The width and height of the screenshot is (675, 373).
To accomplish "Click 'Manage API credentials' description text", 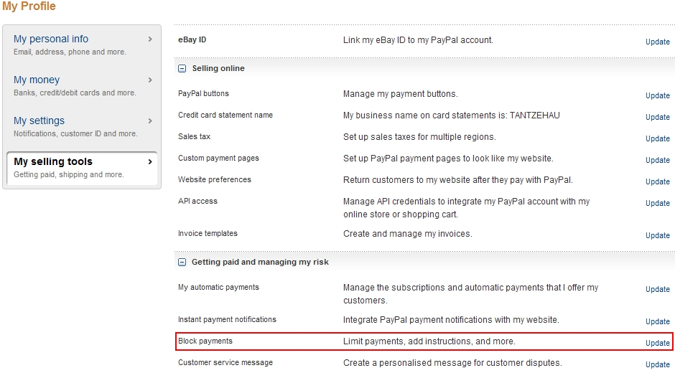I will click(x=466, y=208).
